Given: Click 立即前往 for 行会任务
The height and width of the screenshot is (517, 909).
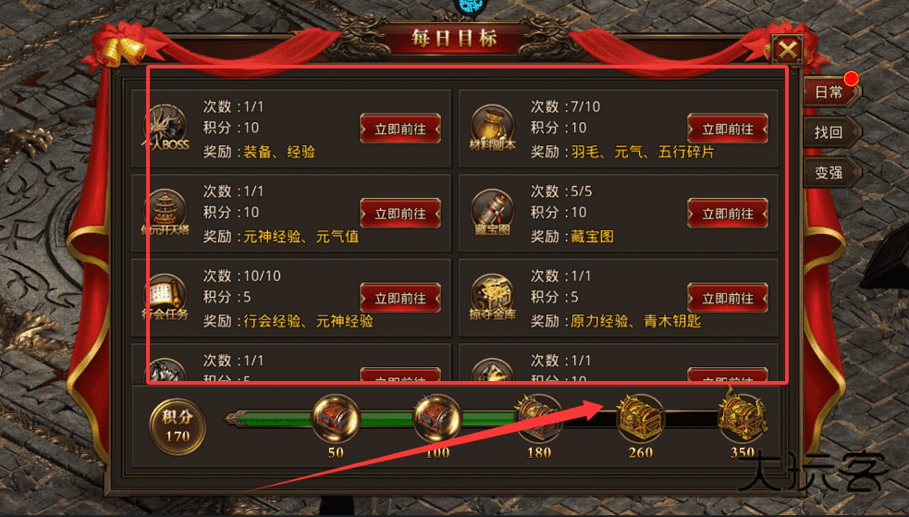Looking at the screenshot, I should click(400, 298).
